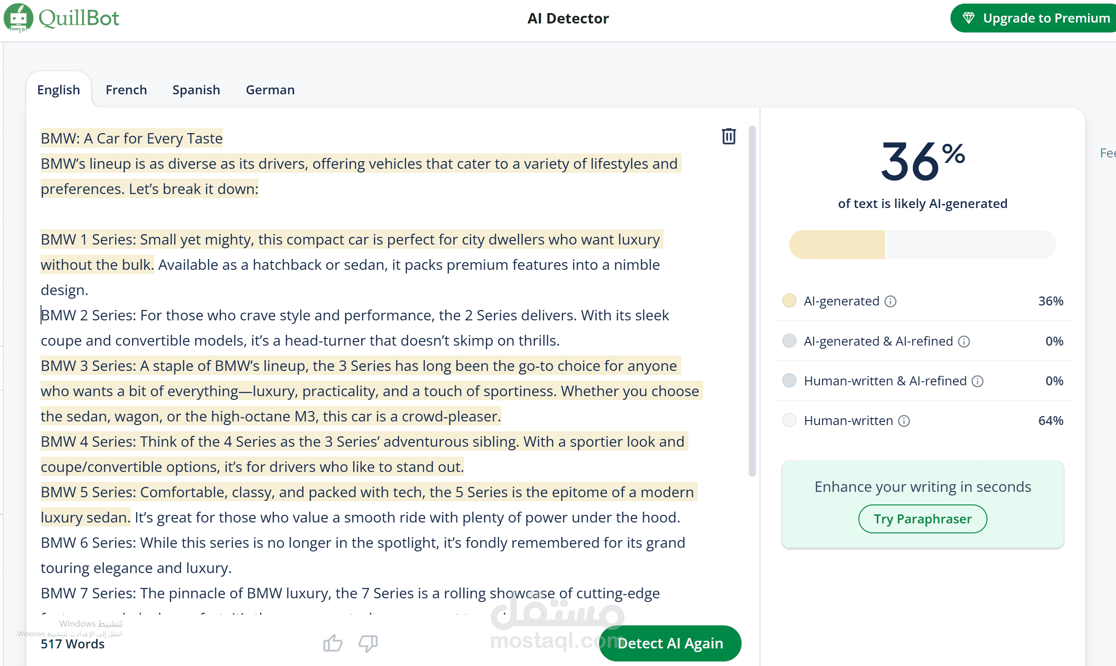Click the Human-written & AI-refined color swatch
Image resolution: width=1116 pixels, height=666 pixels.
[789, 381]
